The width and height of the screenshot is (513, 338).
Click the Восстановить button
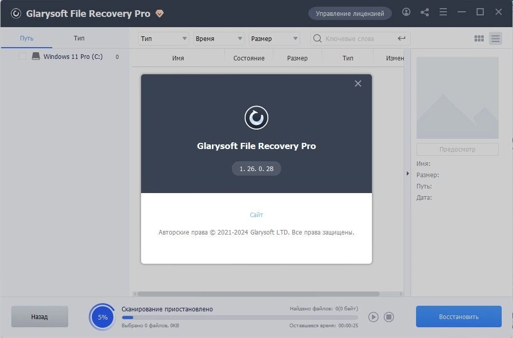[459, 316]
